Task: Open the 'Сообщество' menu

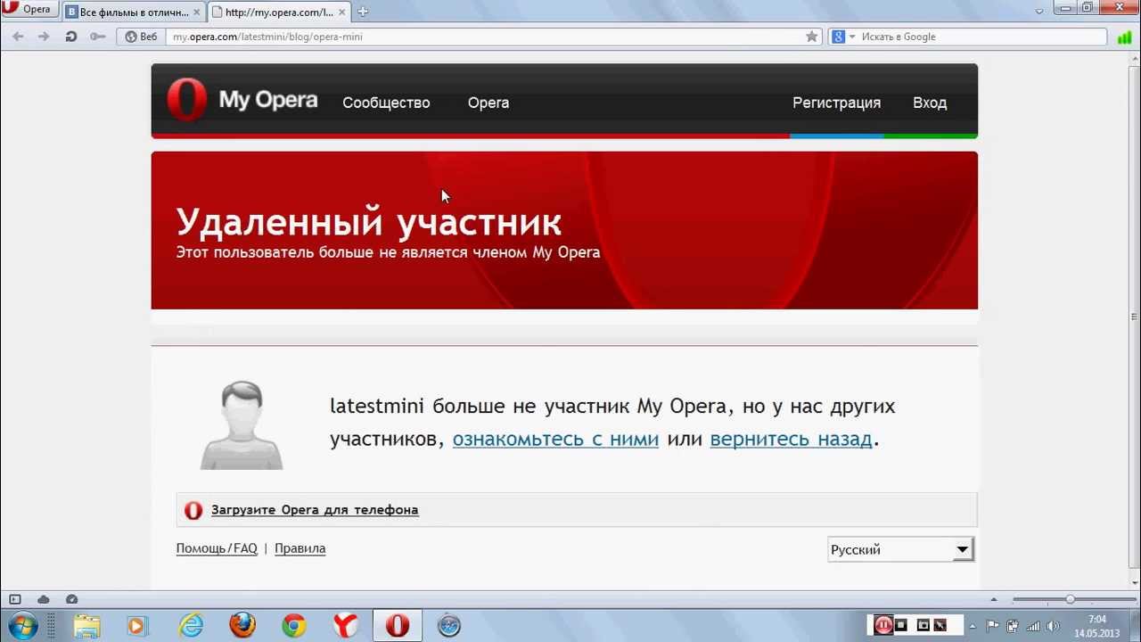Action: 386,103
